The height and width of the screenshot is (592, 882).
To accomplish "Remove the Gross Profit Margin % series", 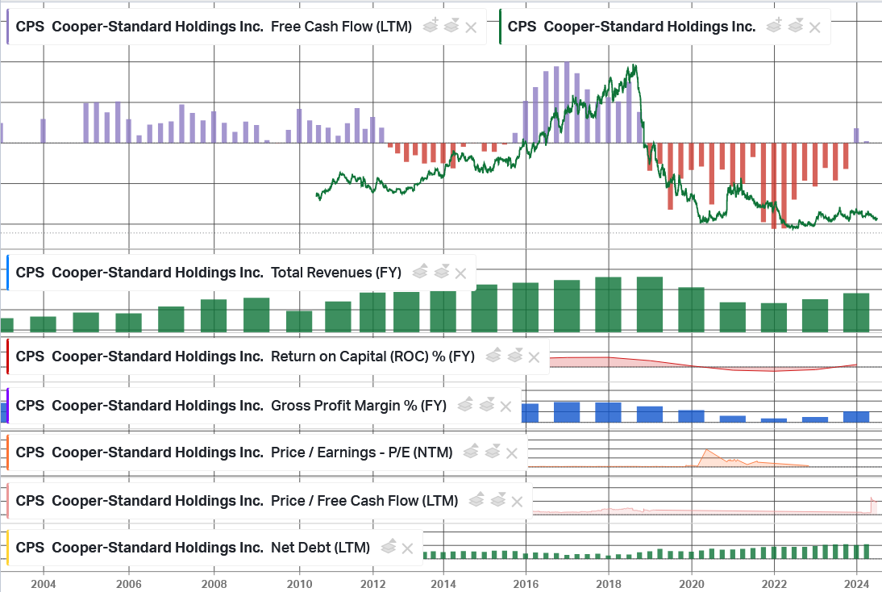I will pyautogui.click(x=505, y=406).
